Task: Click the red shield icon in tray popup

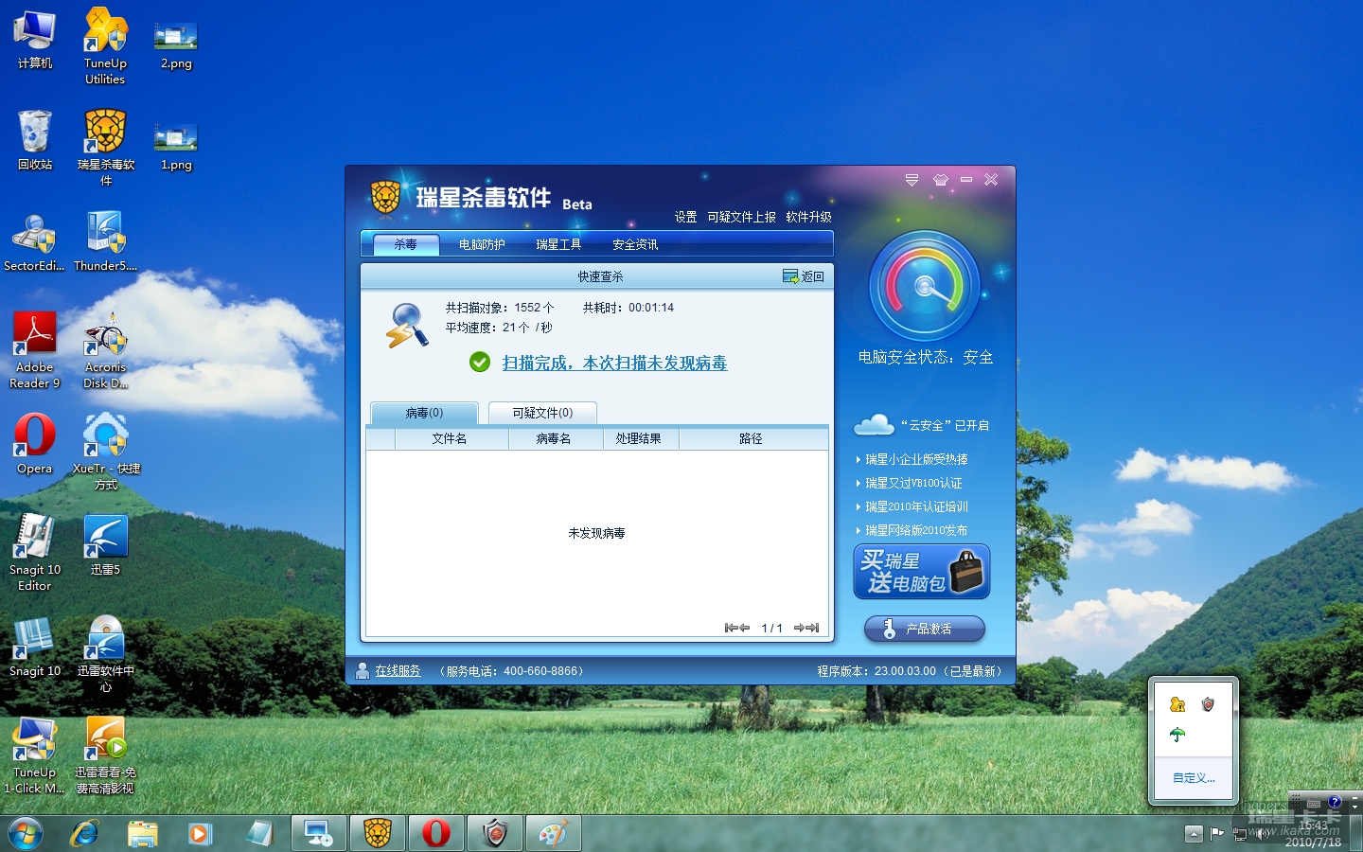Action: tap(1208, 704)
